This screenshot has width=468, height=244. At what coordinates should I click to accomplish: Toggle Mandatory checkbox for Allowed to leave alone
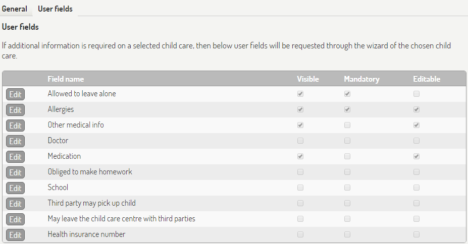(x=347, y=94)
